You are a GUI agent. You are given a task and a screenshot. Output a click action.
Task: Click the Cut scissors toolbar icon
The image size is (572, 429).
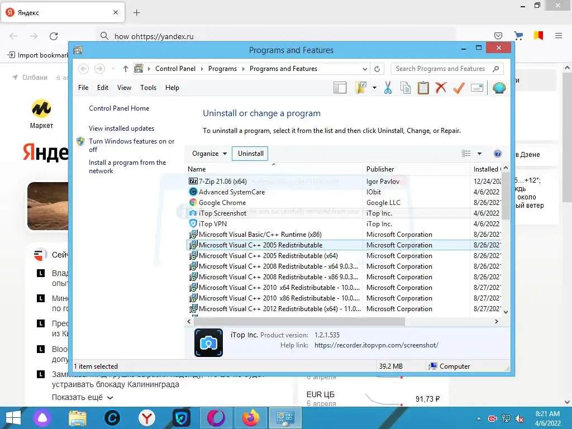[388, 88]
